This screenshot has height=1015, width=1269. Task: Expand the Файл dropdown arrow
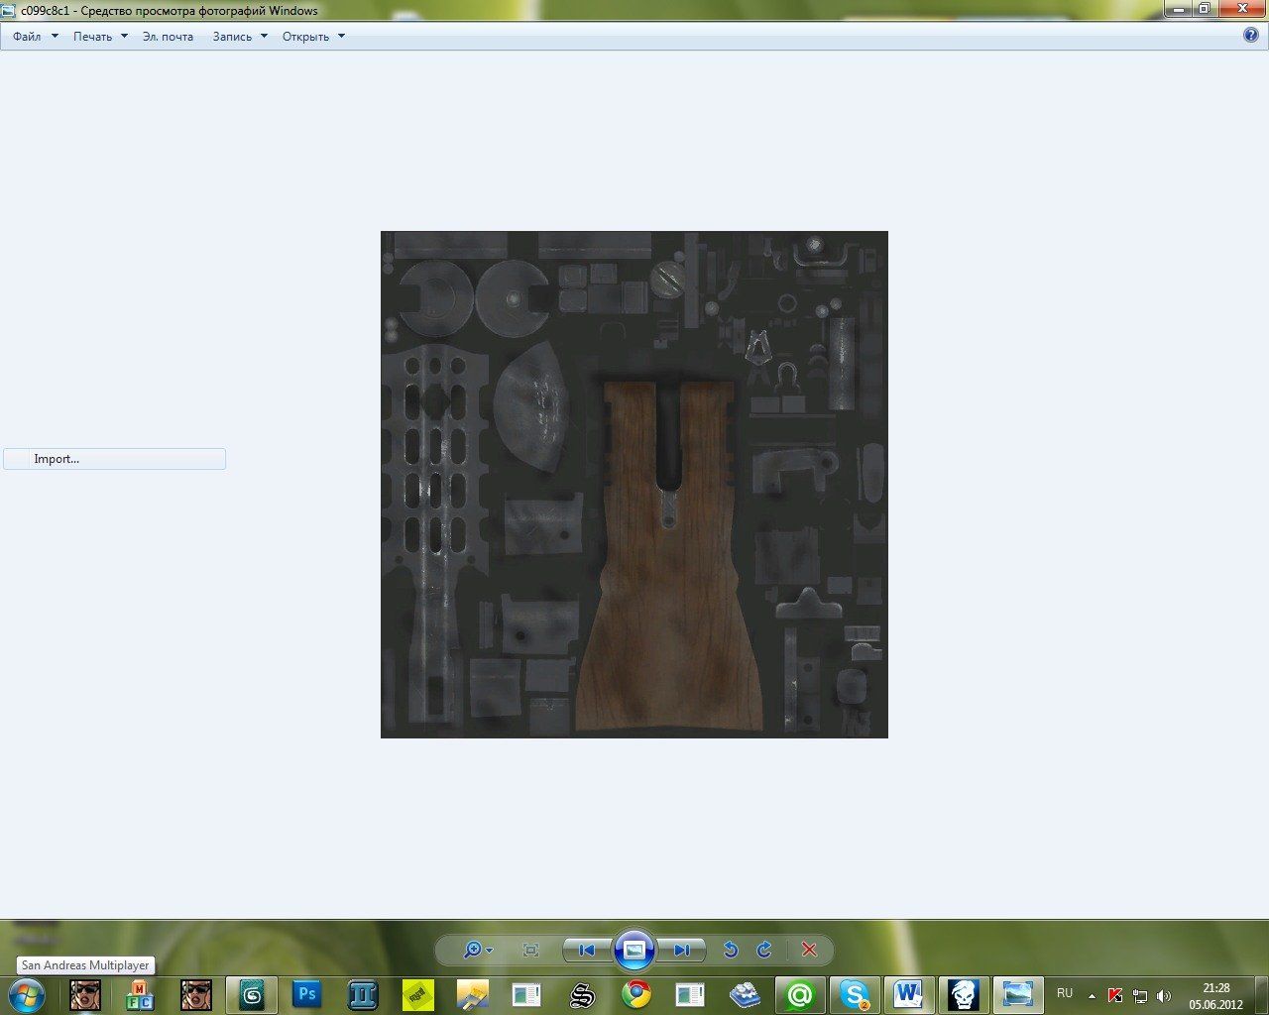click(x=55, y=37)
